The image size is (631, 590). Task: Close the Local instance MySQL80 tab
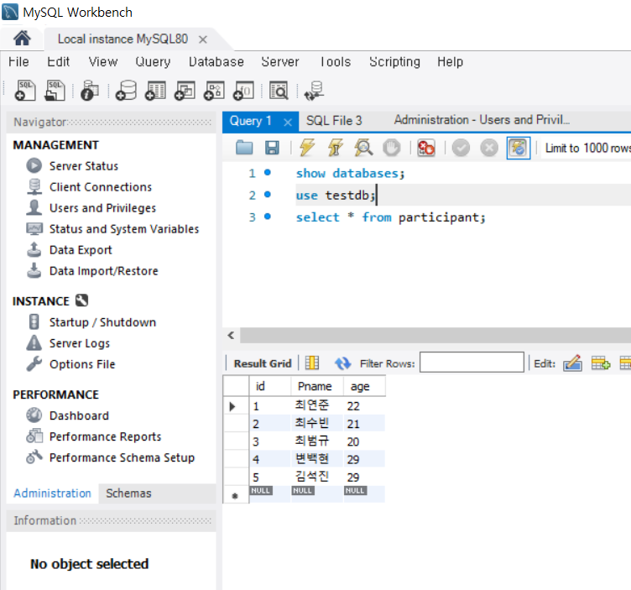click(203, 39)
